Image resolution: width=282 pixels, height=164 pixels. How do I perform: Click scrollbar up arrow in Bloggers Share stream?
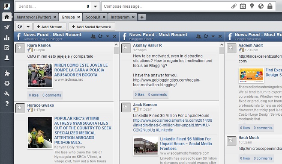[x=222, y=44]
